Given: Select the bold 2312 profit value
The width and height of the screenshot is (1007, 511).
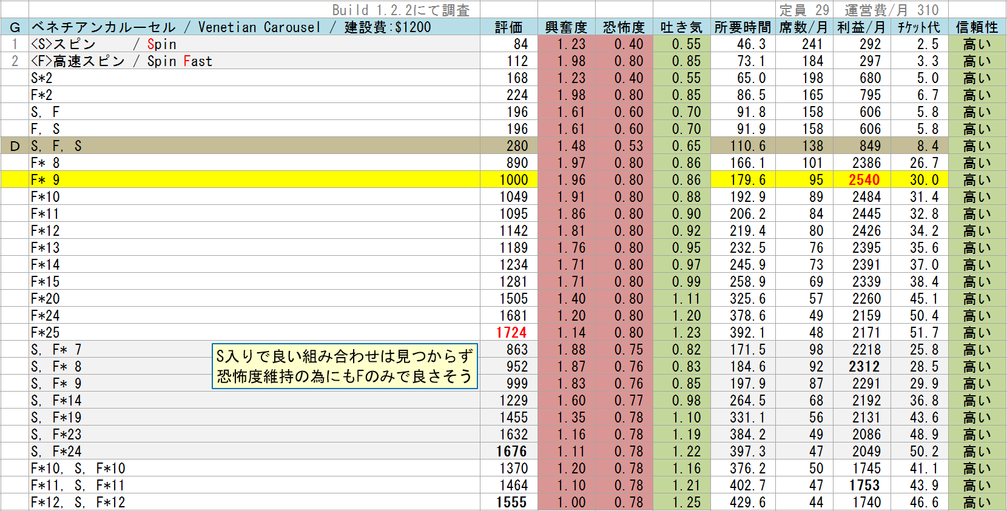Looking at the screenshot, I should point(864,366).
